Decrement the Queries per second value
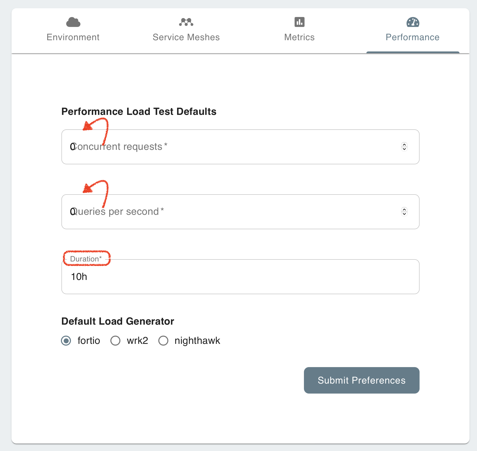The image size is (477, 451). pos(405,214)
